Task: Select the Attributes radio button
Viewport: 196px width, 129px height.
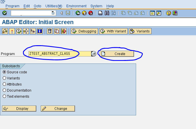Action: pos(4,84)
